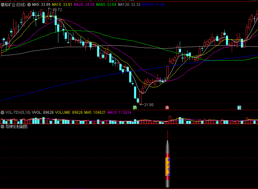Select the MA250: 31.46 label
Screen dimensions: 258x189
pos(153,5)
